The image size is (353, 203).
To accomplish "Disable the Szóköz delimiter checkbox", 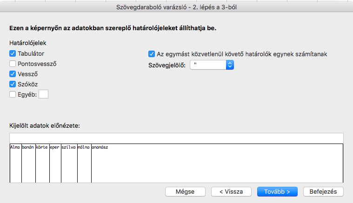I will [13, 84].
